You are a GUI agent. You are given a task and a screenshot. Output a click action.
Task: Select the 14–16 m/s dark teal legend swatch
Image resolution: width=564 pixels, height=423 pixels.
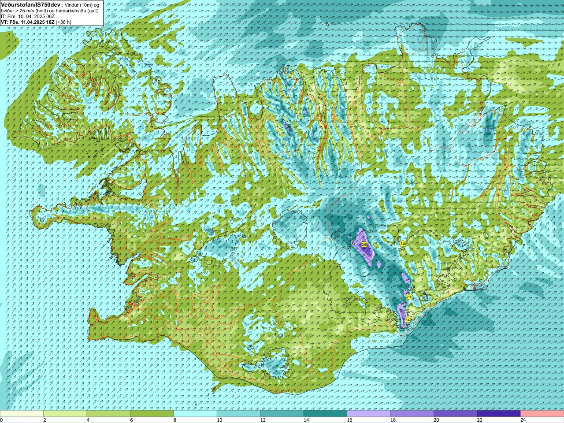coord(325,414)
